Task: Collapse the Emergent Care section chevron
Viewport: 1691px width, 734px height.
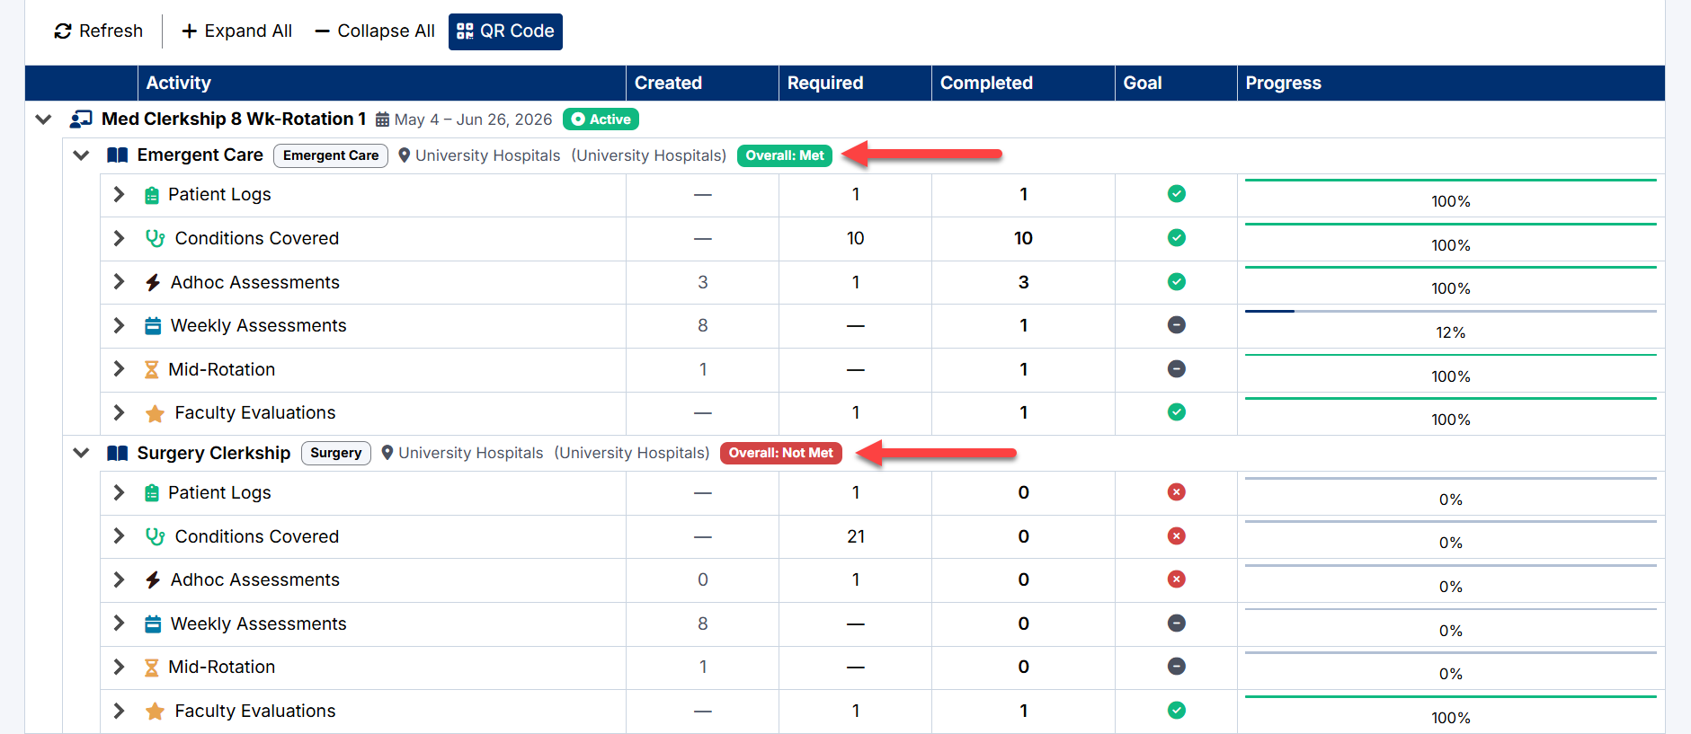Action: pos(81,155)
